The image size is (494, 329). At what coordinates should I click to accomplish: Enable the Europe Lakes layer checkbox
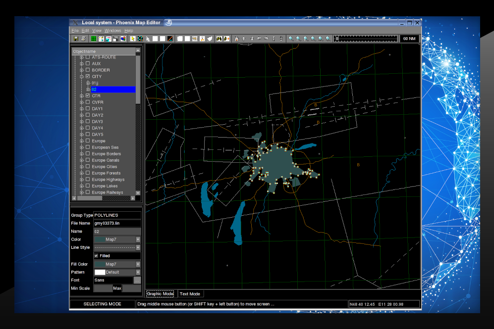click(x=88, y=186)
